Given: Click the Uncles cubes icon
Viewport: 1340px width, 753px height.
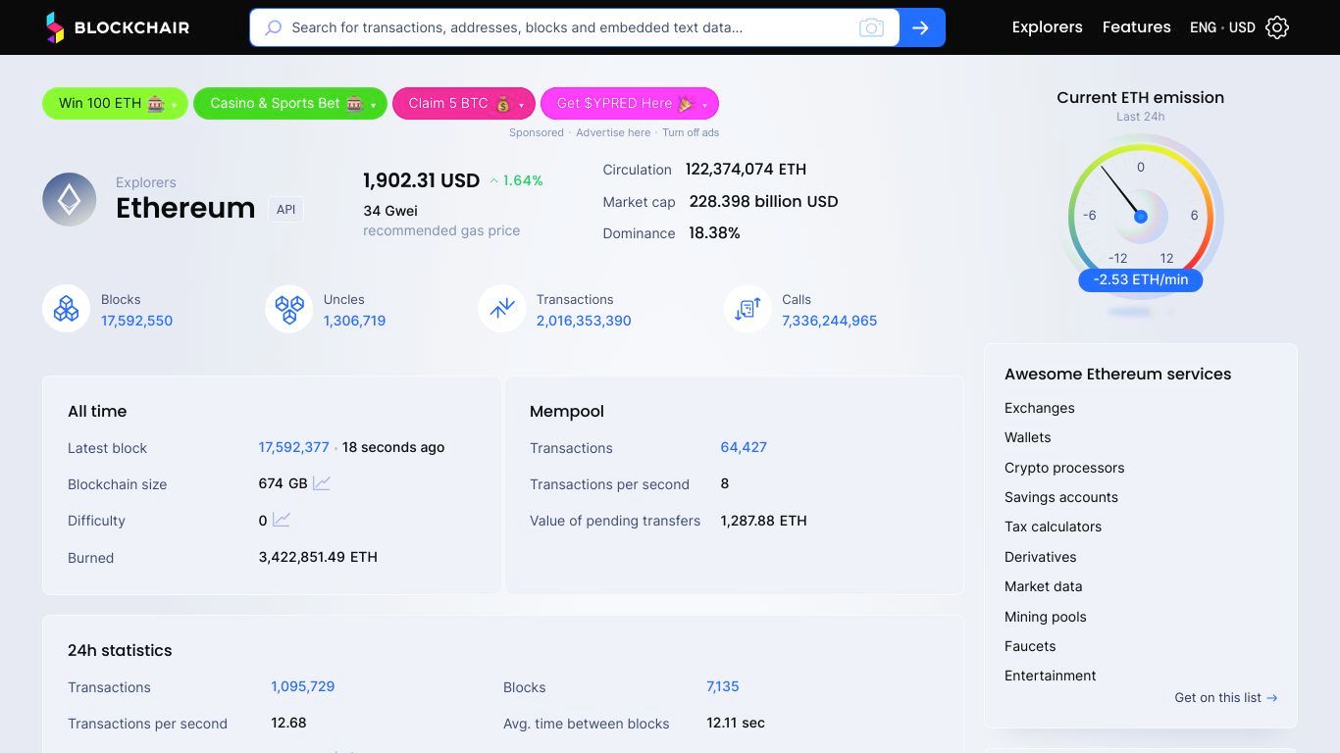Looking at the screenshot, I should tap(288, 309).
